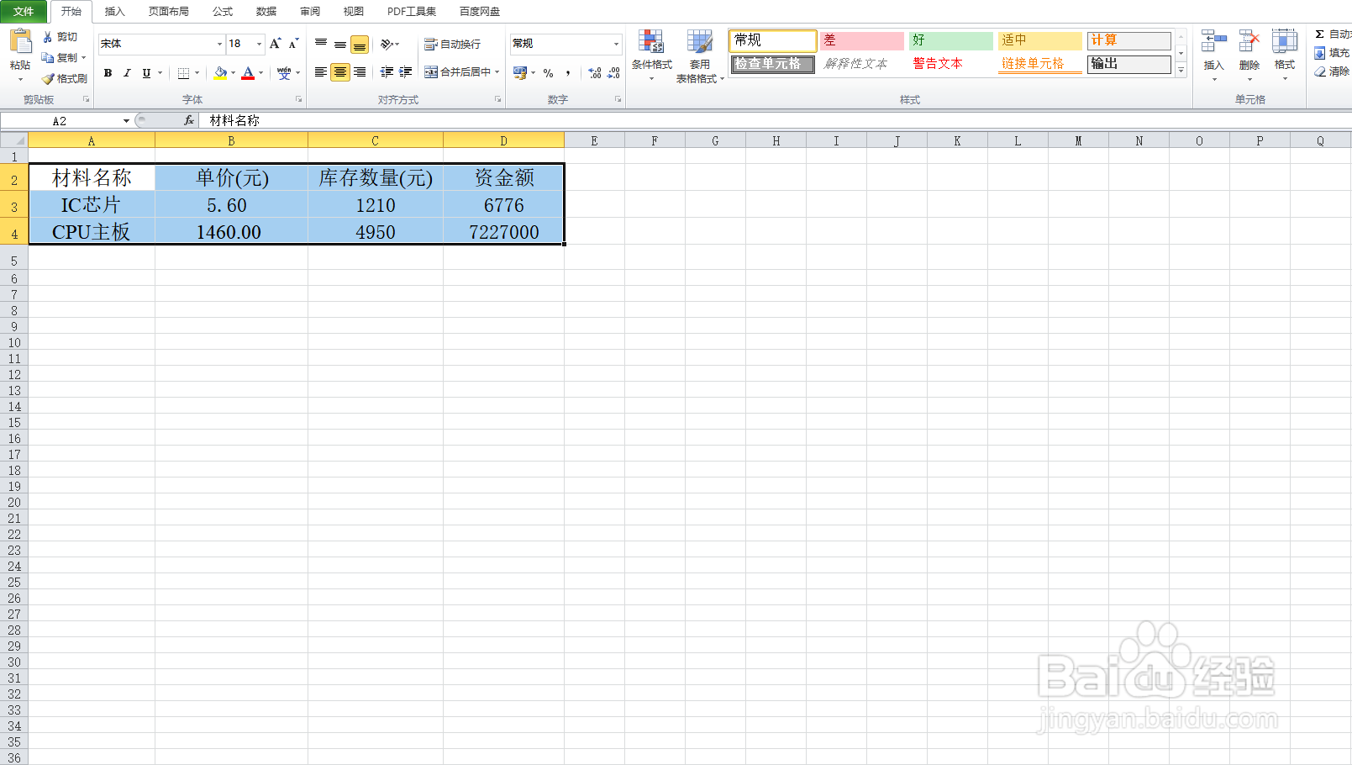The width and height of the screenshot is (1352, 765).
Task: Switch to the Page Layout (页面布局) tab
Action: click(169, 12)
